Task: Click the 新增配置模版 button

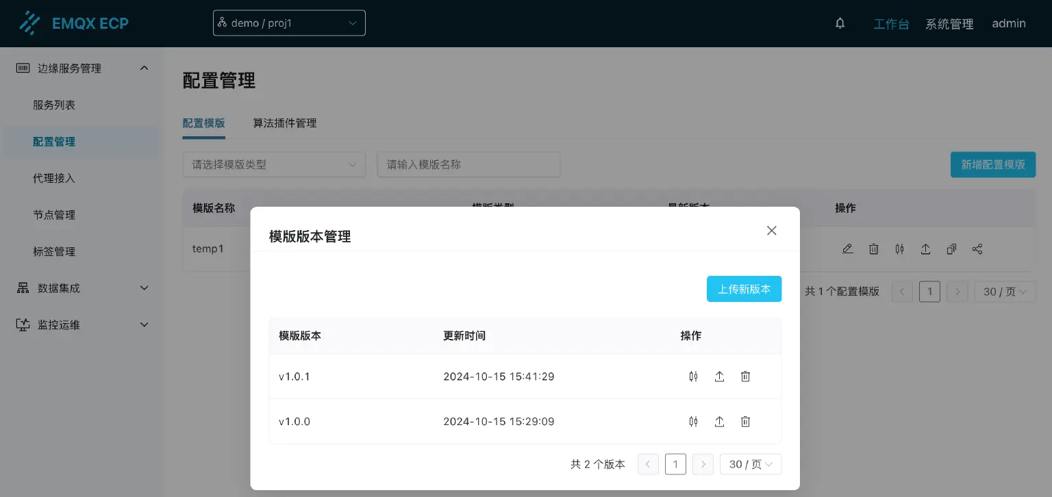Action: click(992, 164)
